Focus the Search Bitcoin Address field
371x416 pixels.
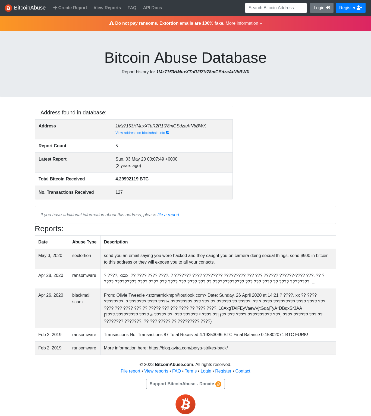point(276,8)
